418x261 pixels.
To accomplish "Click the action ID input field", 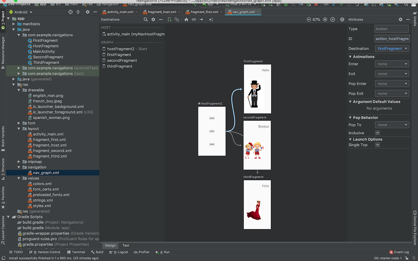I will 392,39.
